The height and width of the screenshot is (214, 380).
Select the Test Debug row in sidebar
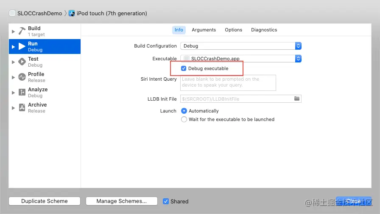(45, 62)
